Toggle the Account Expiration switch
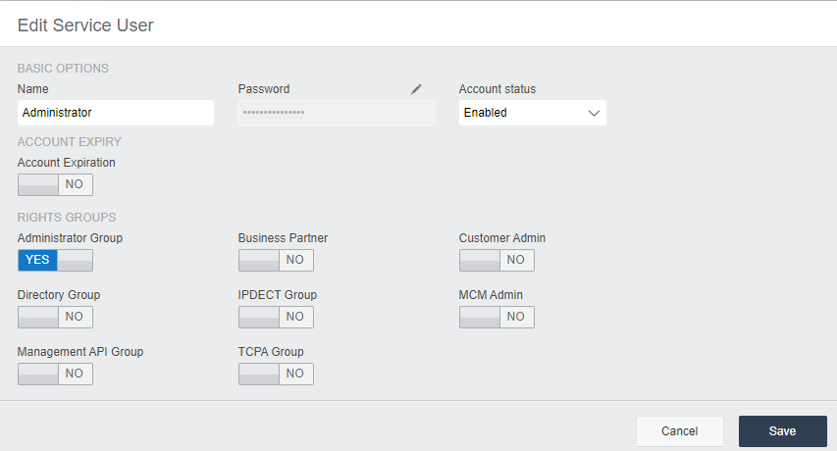Screen dimensions: 837x451 [x=56, y=184]
